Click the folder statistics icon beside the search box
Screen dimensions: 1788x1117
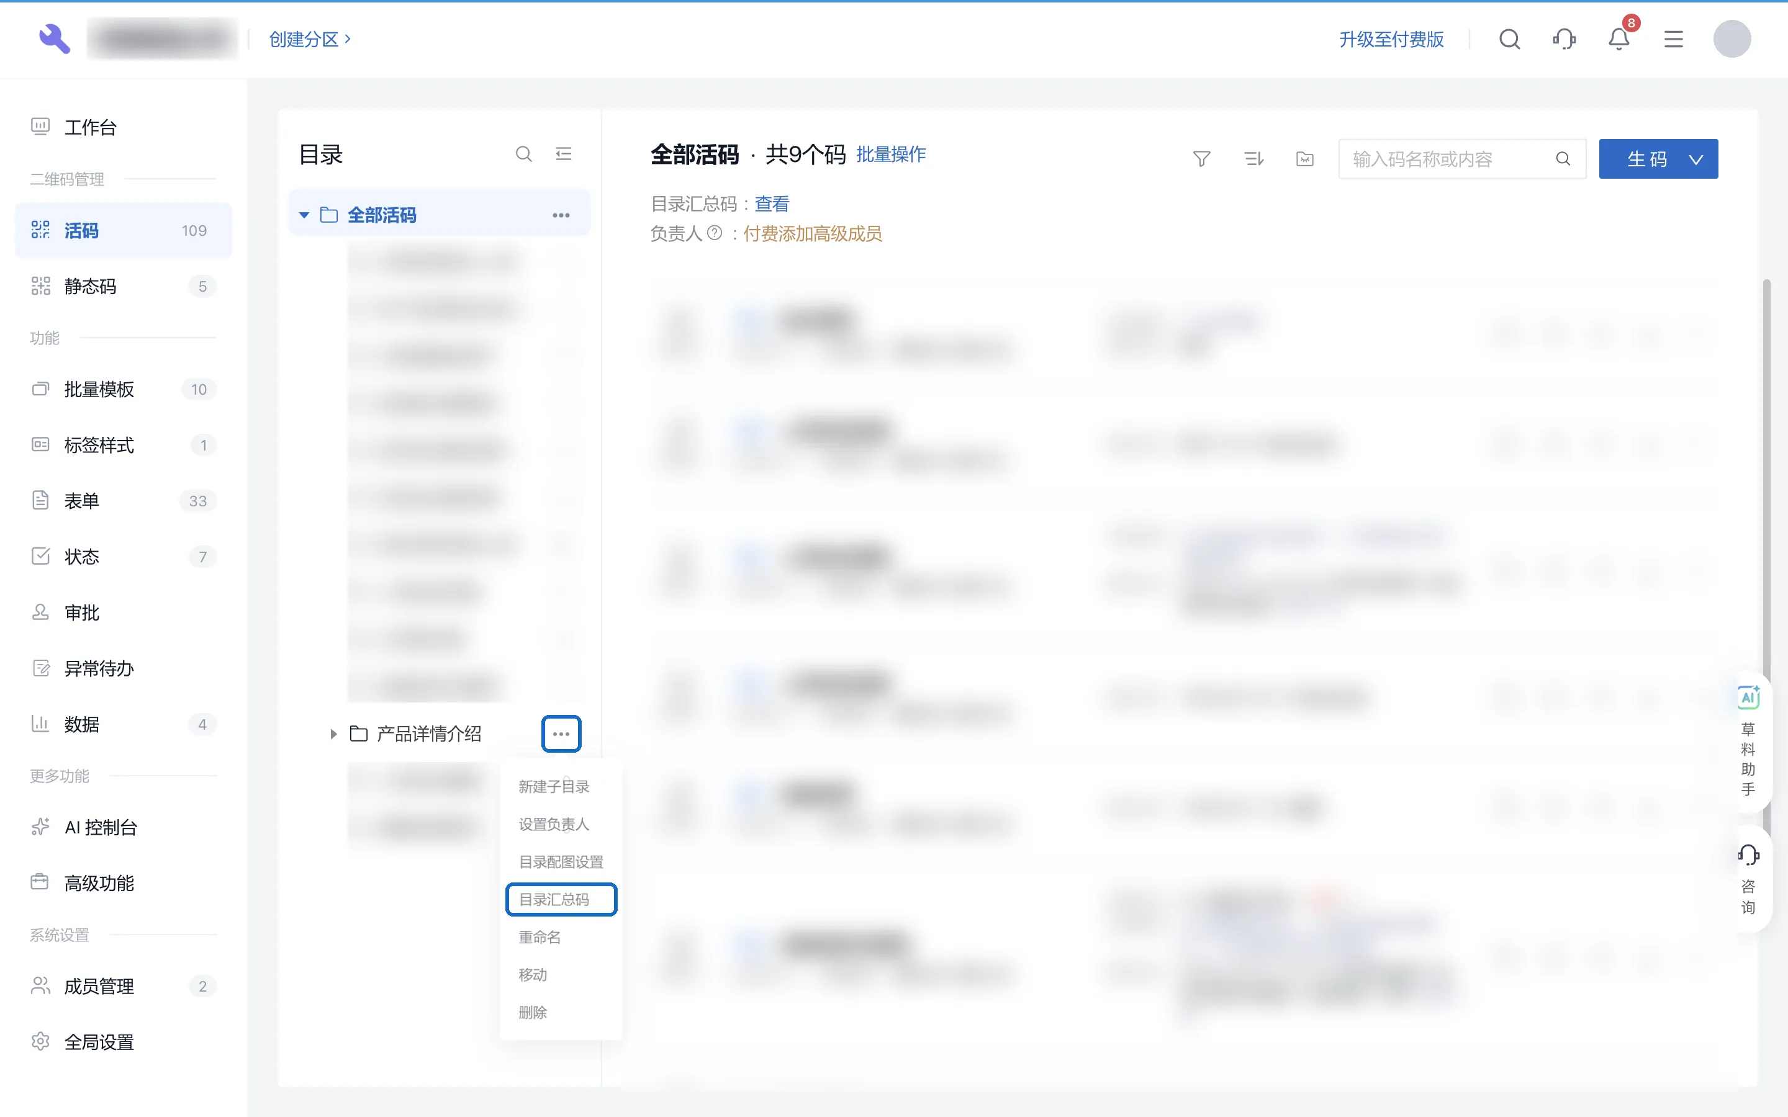1305,159
